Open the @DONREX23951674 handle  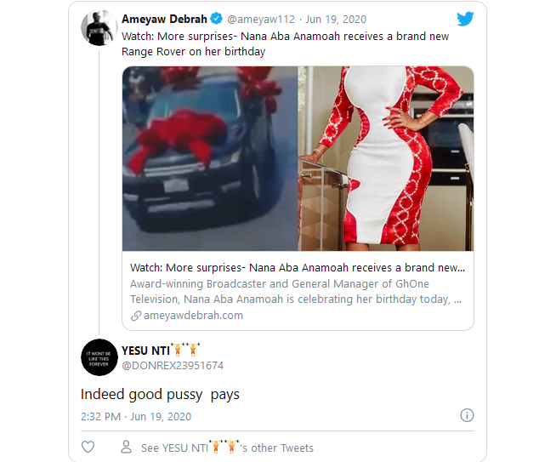(173, 366)
